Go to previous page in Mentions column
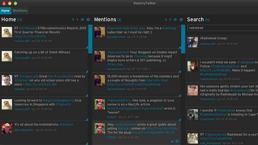Image resolution: width=258 pixels, height=145 pixels. coord(166,19)
